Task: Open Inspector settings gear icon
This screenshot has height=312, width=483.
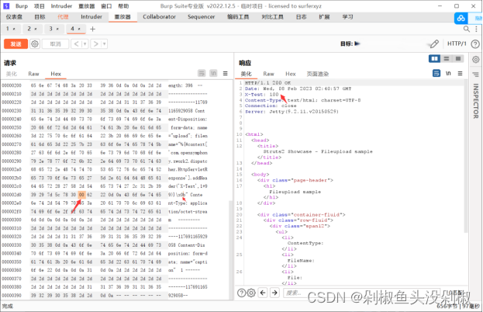Action: click(x=476, y=59)
